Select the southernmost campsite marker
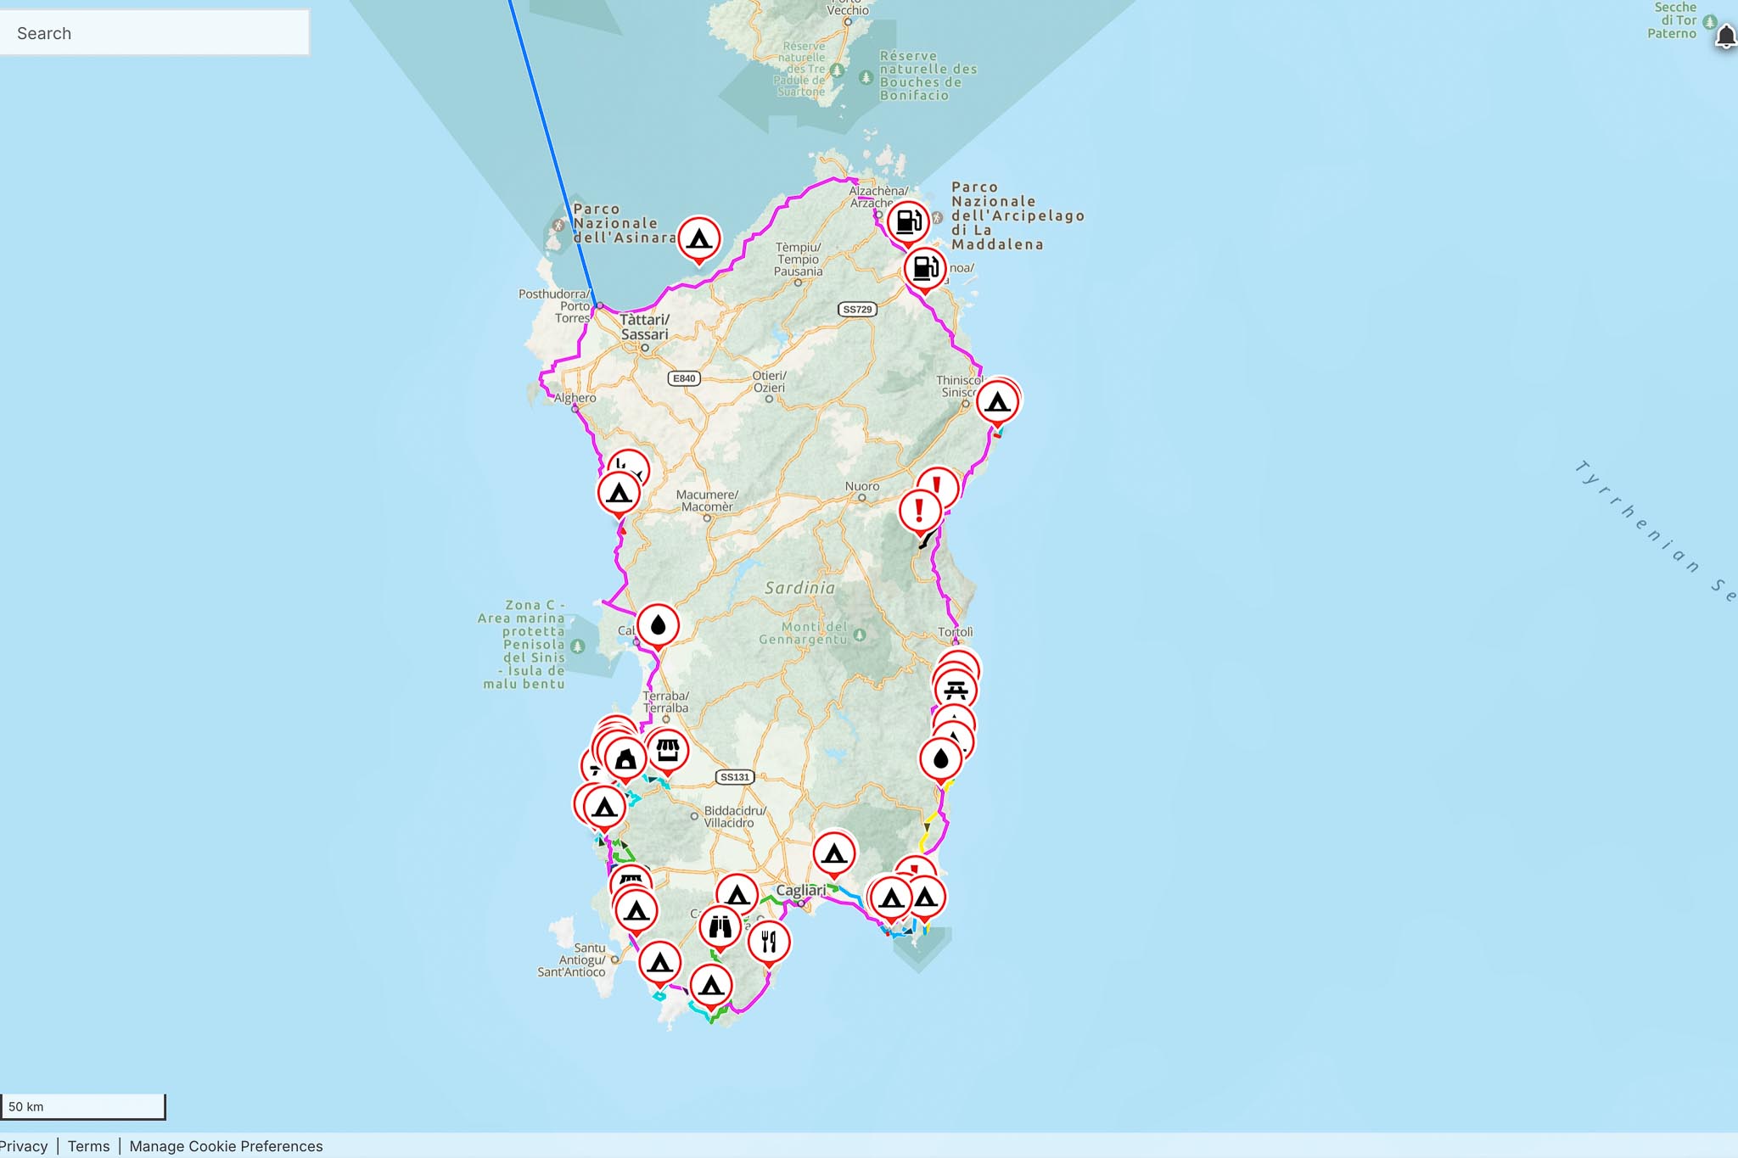The width and height of the screenshot is (1738, 1158). [711, 986]
